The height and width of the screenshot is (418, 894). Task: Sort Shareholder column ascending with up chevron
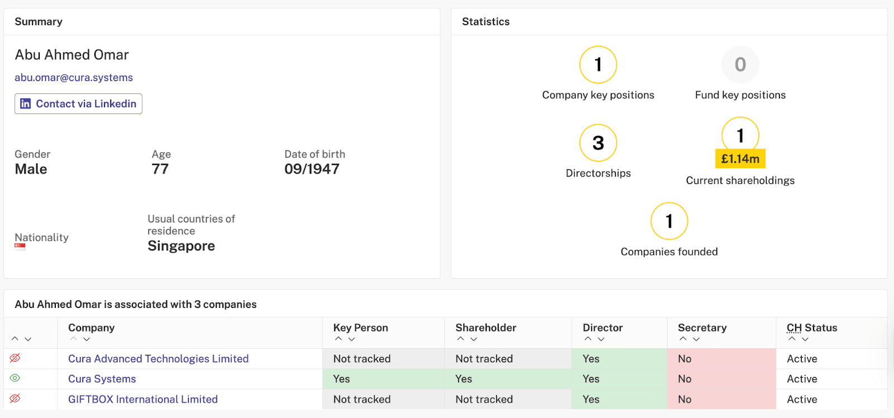click(x=460, y=339)
